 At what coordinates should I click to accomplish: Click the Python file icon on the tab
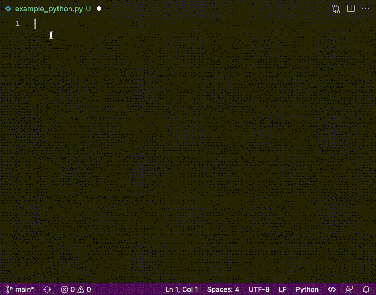point(8,9)
